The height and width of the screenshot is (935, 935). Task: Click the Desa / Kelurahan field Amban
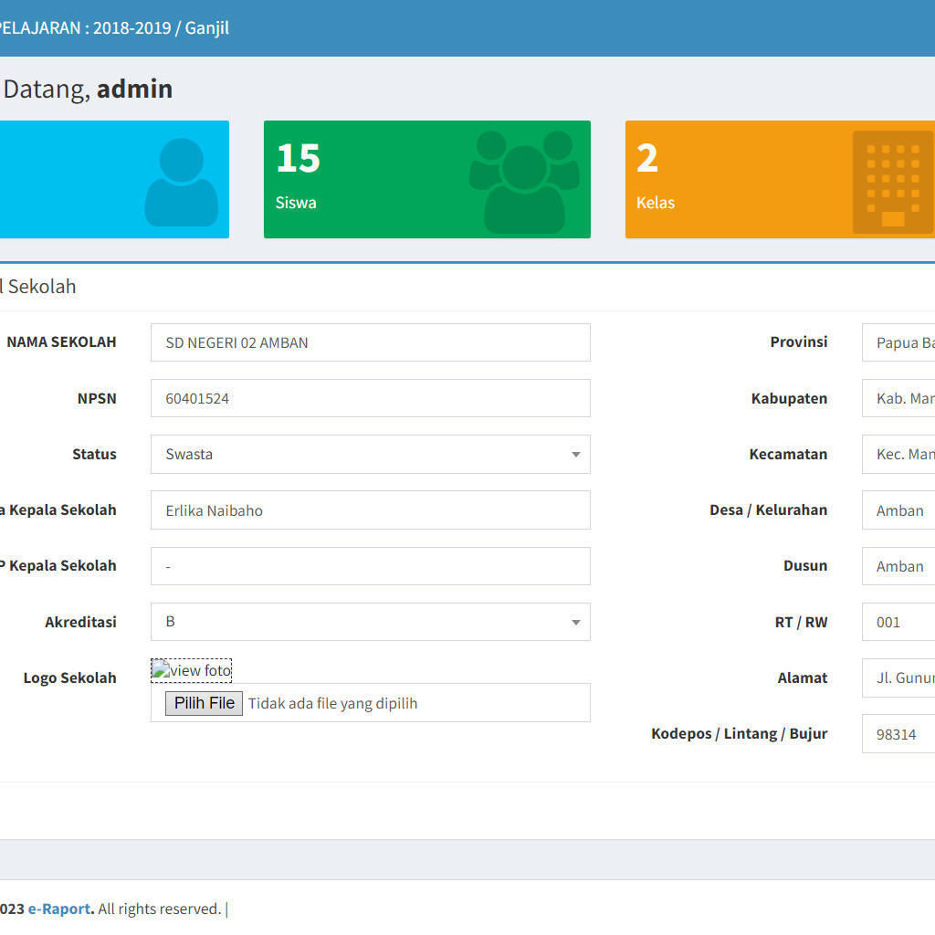point(898,510)
